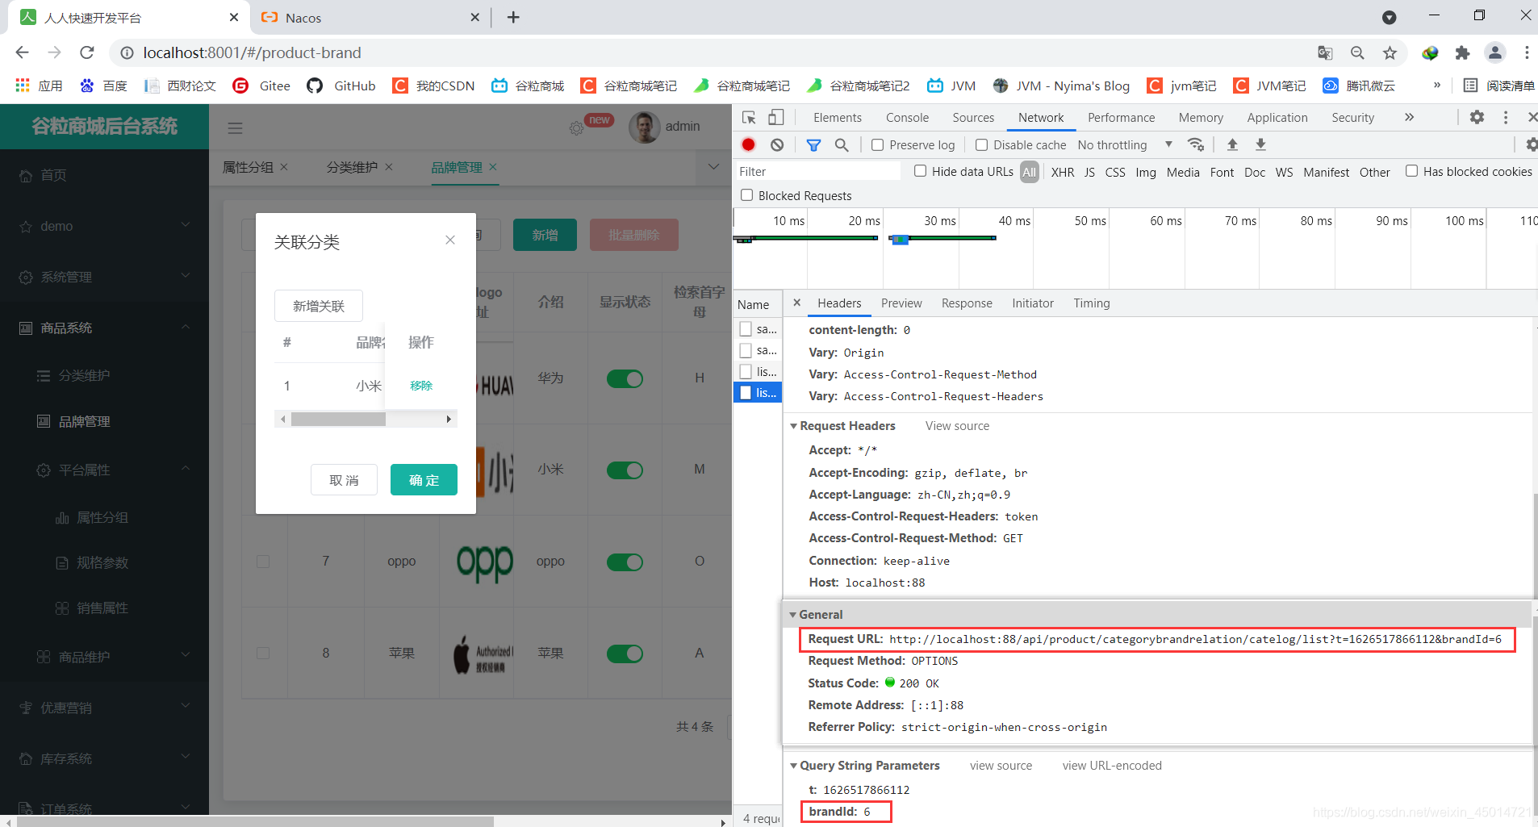Toggle display status switch for 小米
The width and height of the screenshot is (1538, 827).
(x=625, y=470)
